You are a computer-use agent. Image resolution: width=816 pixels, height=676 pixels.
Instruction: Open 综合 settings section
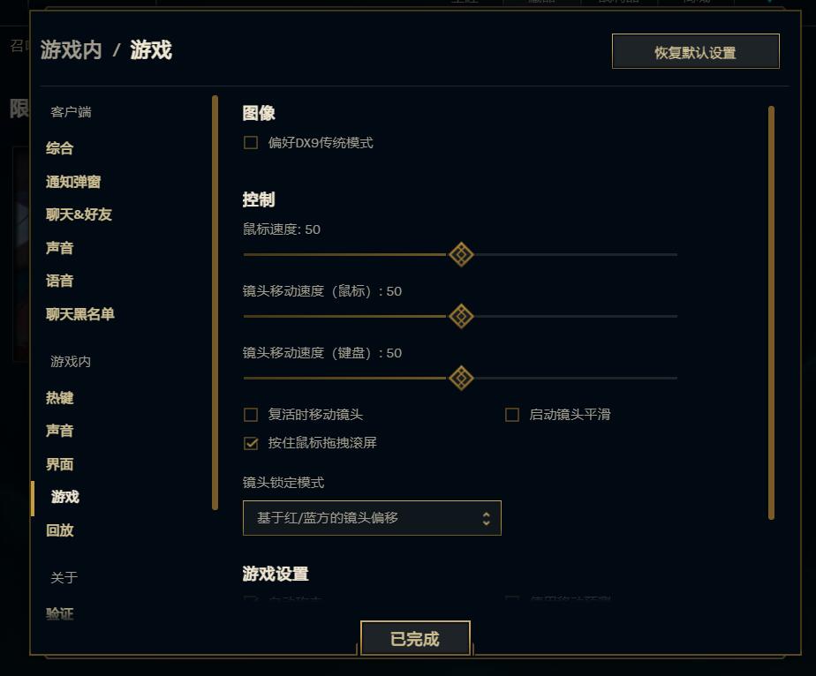pos(59,148)
